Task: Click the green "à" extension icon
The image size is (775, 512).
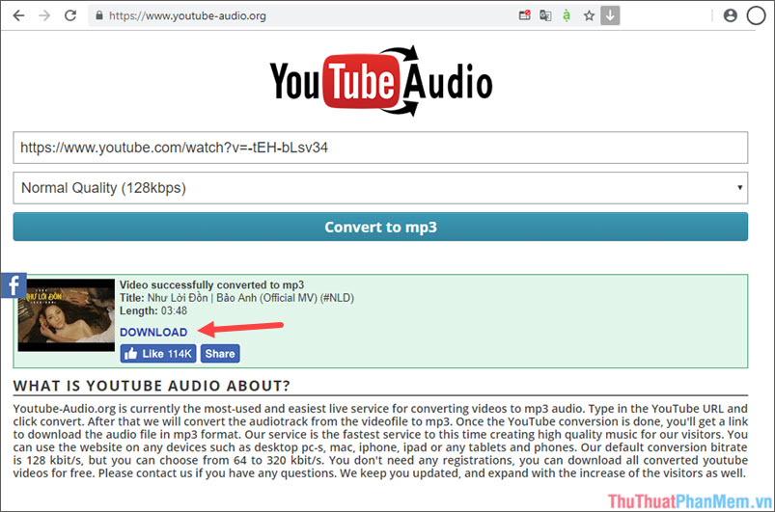Action: tap(567, 15)
